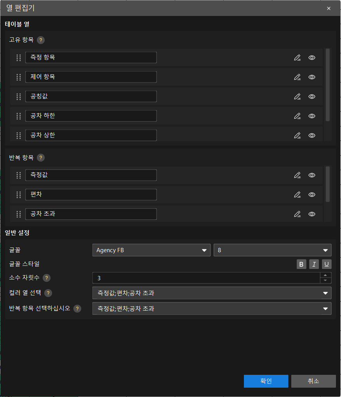Toggle visibility eye for 공차 하한
This screenshot has width=341, height=397.
coord(312,116)
